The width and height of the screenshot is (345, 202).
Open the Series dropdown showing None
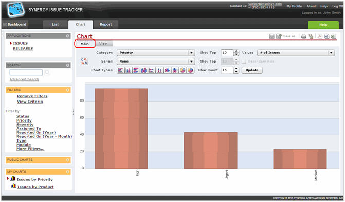[156, 62]
